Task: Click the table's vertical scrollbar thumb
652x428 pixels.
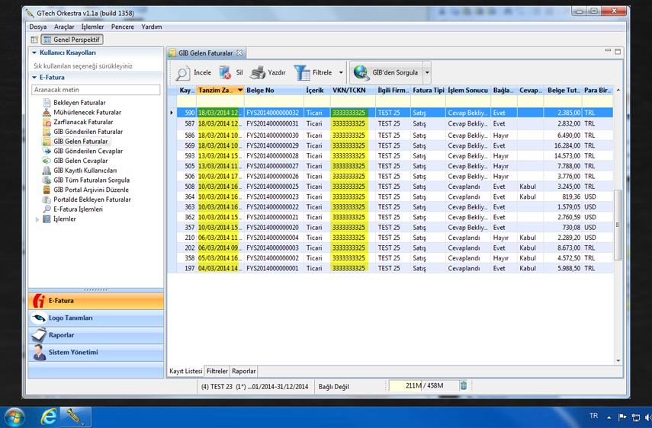Action: (618, 225)
